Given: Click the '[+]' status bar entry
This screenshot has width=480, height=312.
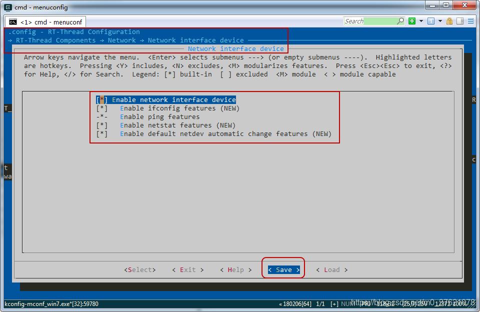Looking at the screenshot, I should tap(334, 304).
